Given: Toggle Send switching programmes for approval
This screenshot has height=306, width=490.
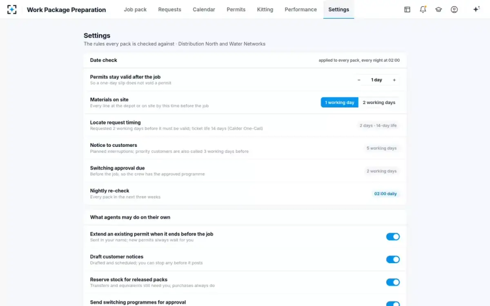Looking at the screenshot, I should coord(393,304).
